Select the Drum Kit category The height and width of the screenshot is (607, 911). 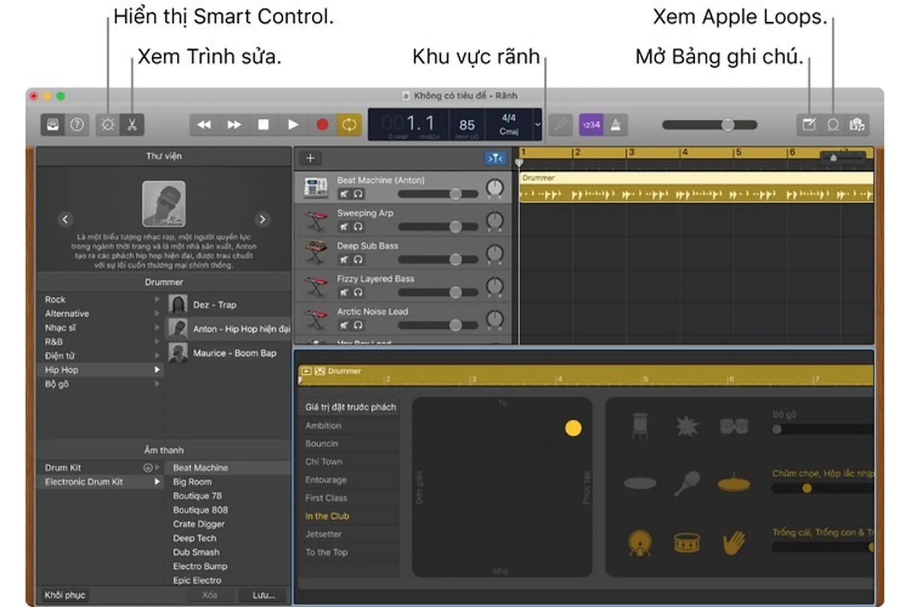(x=101, y=468)
